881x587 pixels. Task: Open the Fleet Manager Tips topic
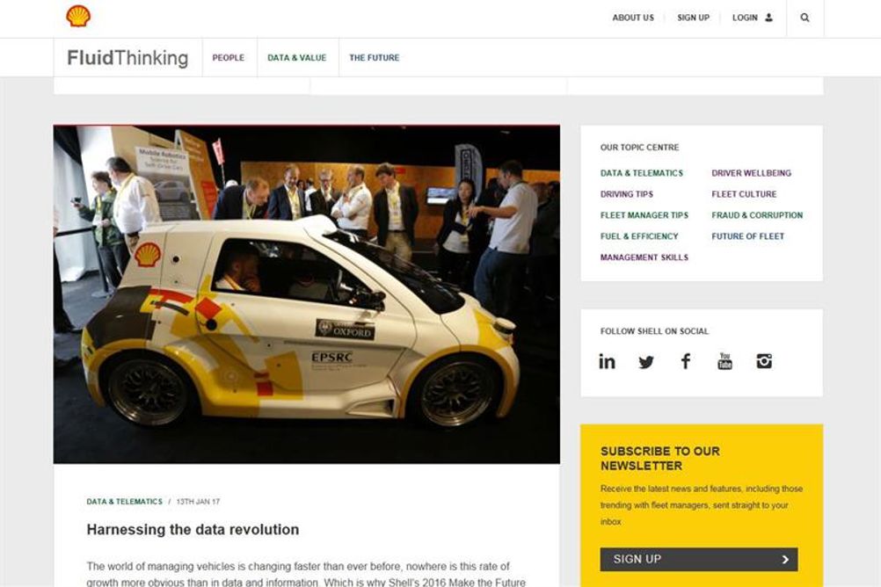click(x=644, y=215)
